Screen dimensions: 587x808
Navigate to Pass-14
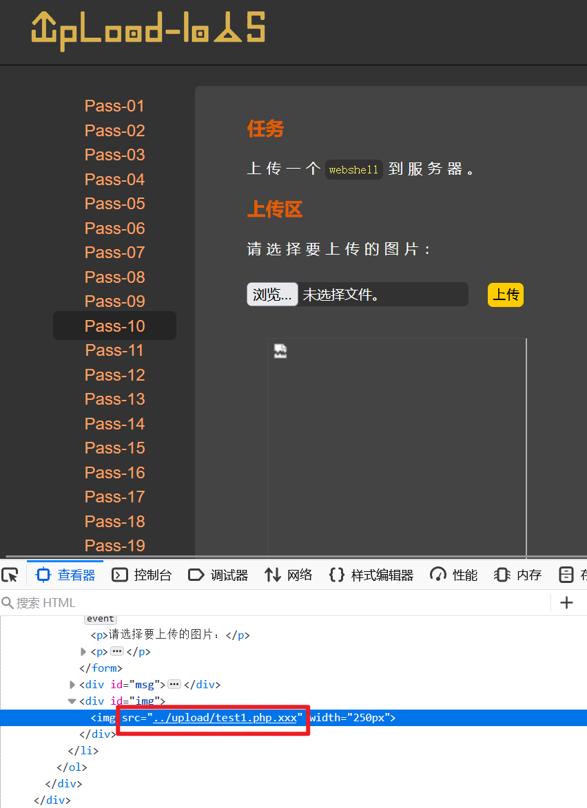(x=114, y=423)
